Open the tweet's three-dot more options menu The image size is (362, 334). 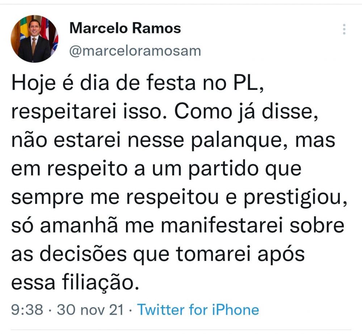344,29
